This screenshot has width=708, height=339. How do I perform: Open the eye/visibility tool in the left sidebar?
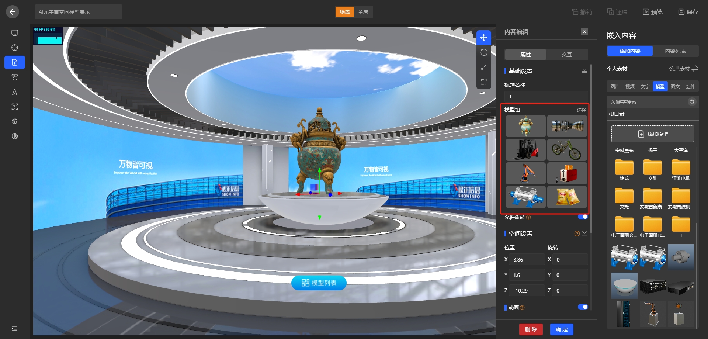coord(14,121)
